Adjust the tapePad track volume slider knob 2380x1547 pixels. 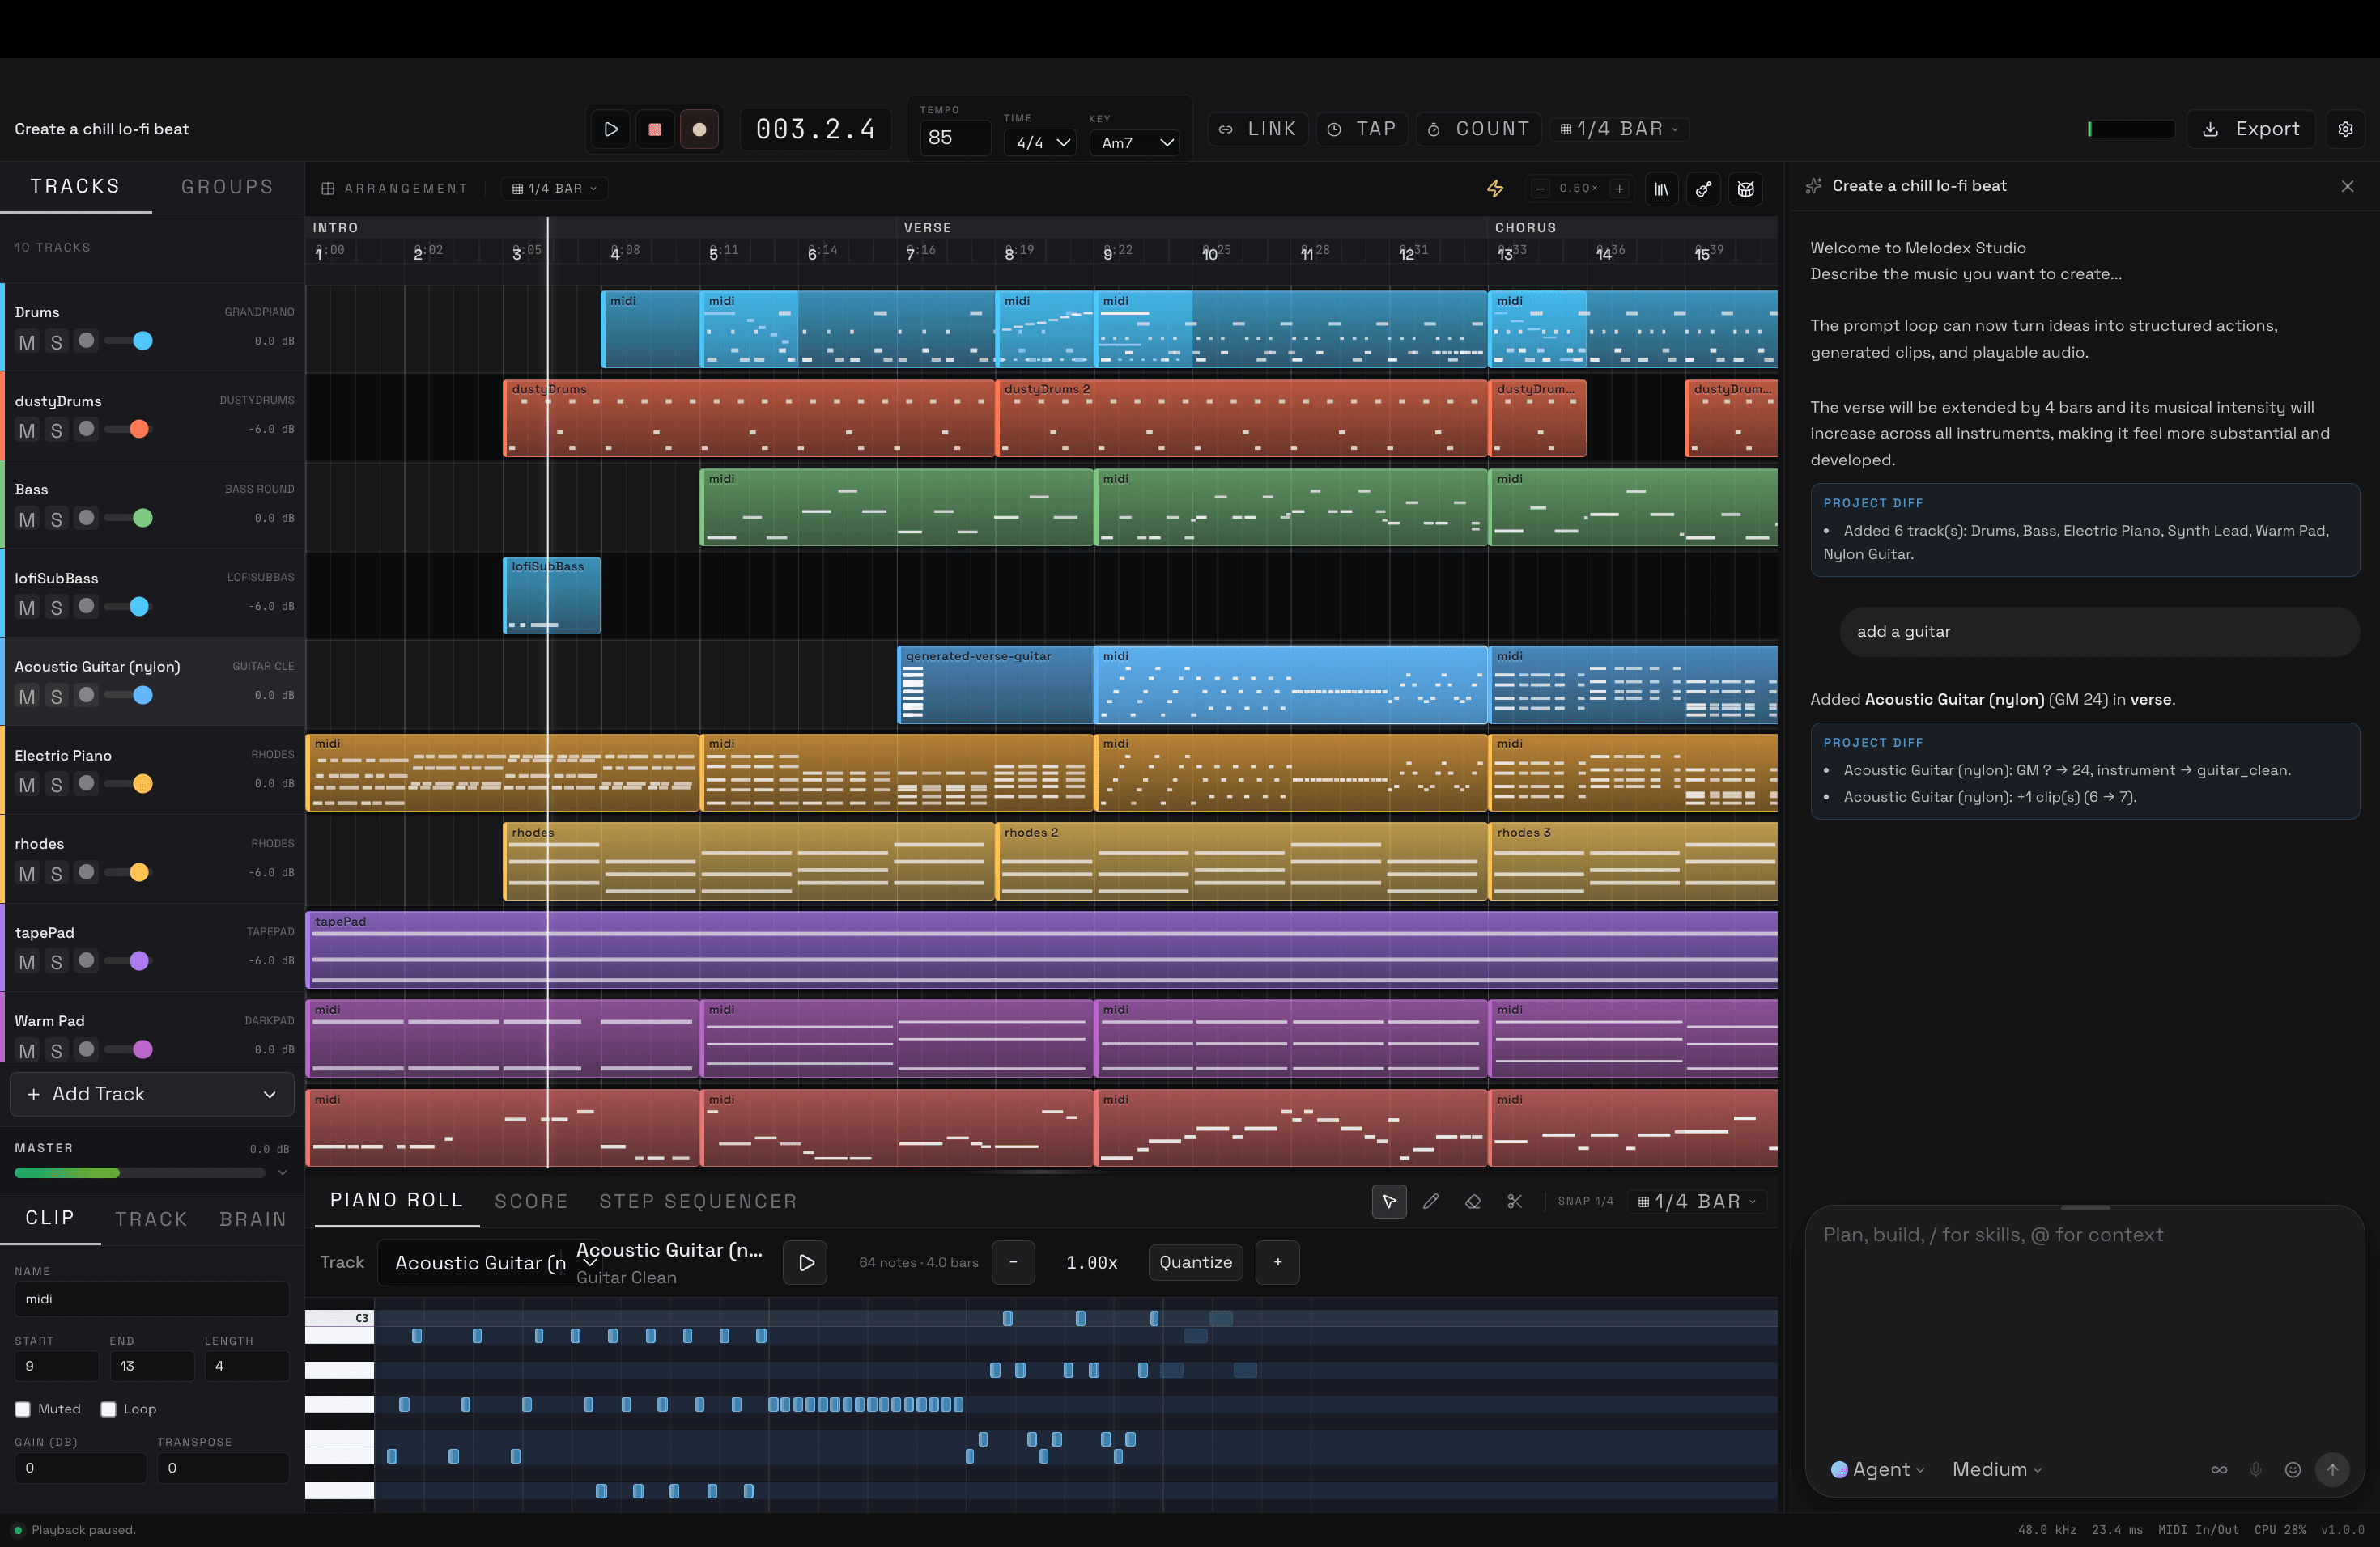(x=139, y=961)
